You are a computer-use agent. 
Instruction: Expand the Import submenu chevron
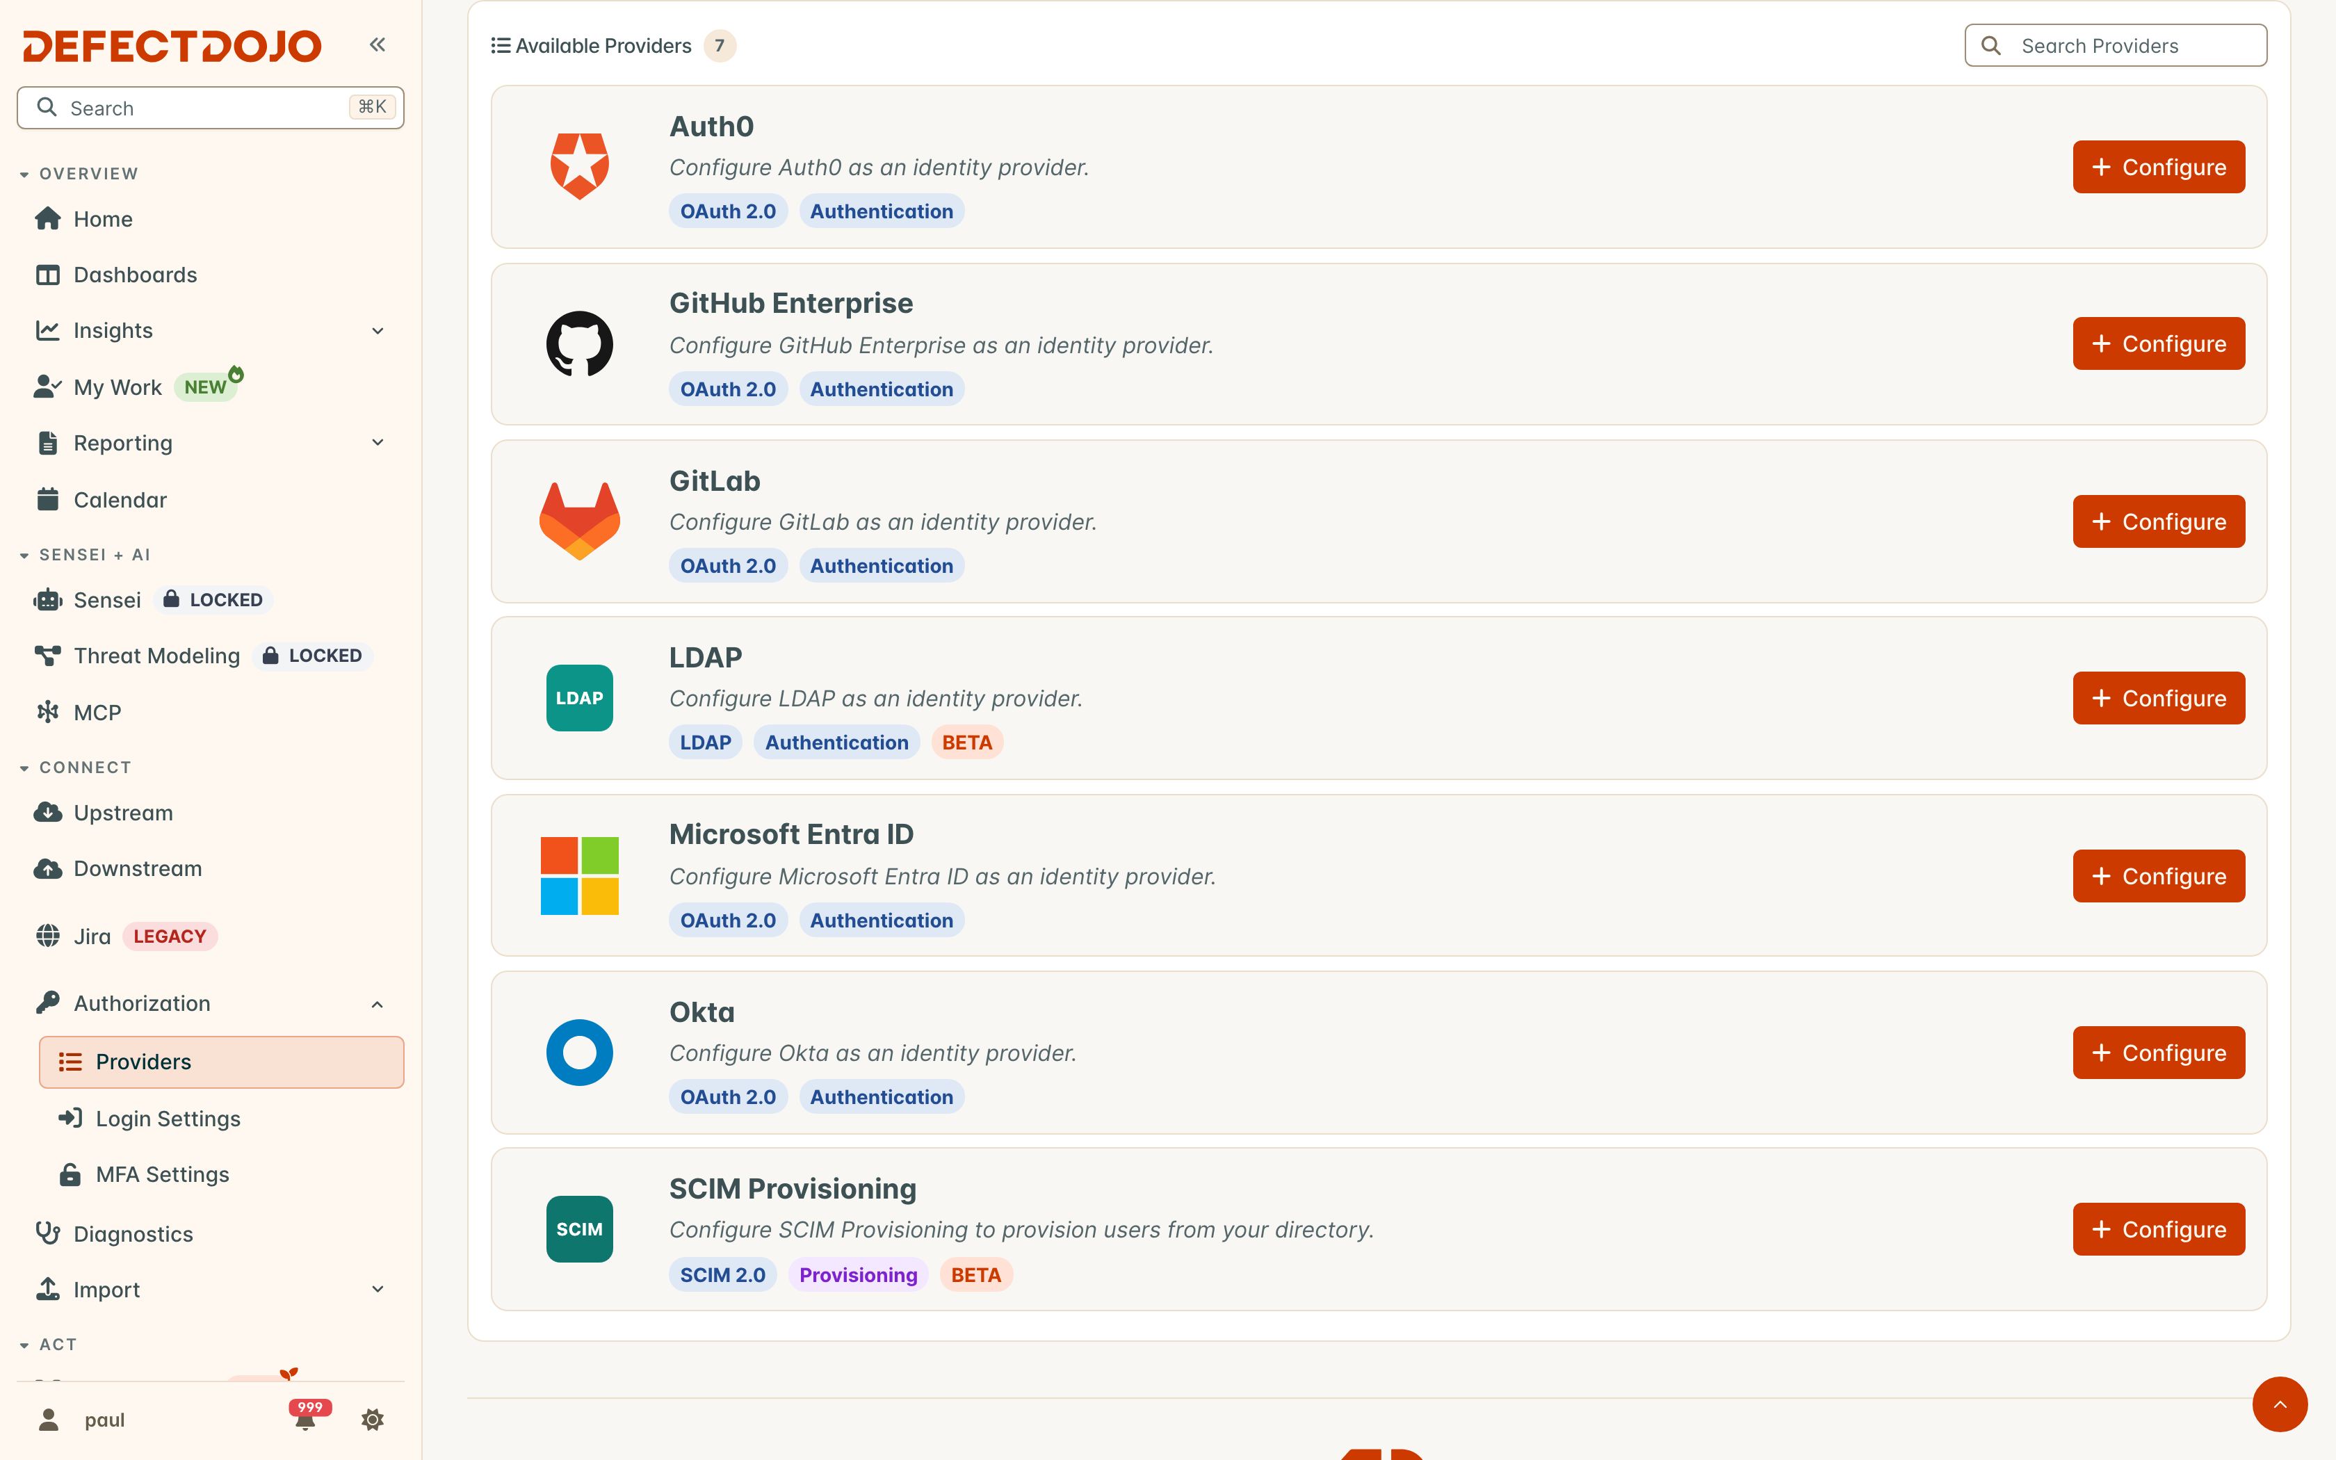[x=378, y=1289]
